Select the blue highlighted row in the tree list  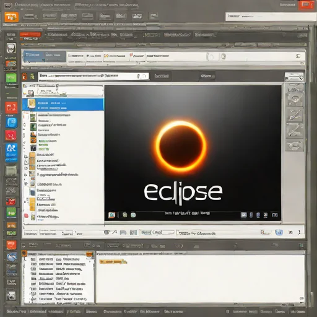(63, 105)
